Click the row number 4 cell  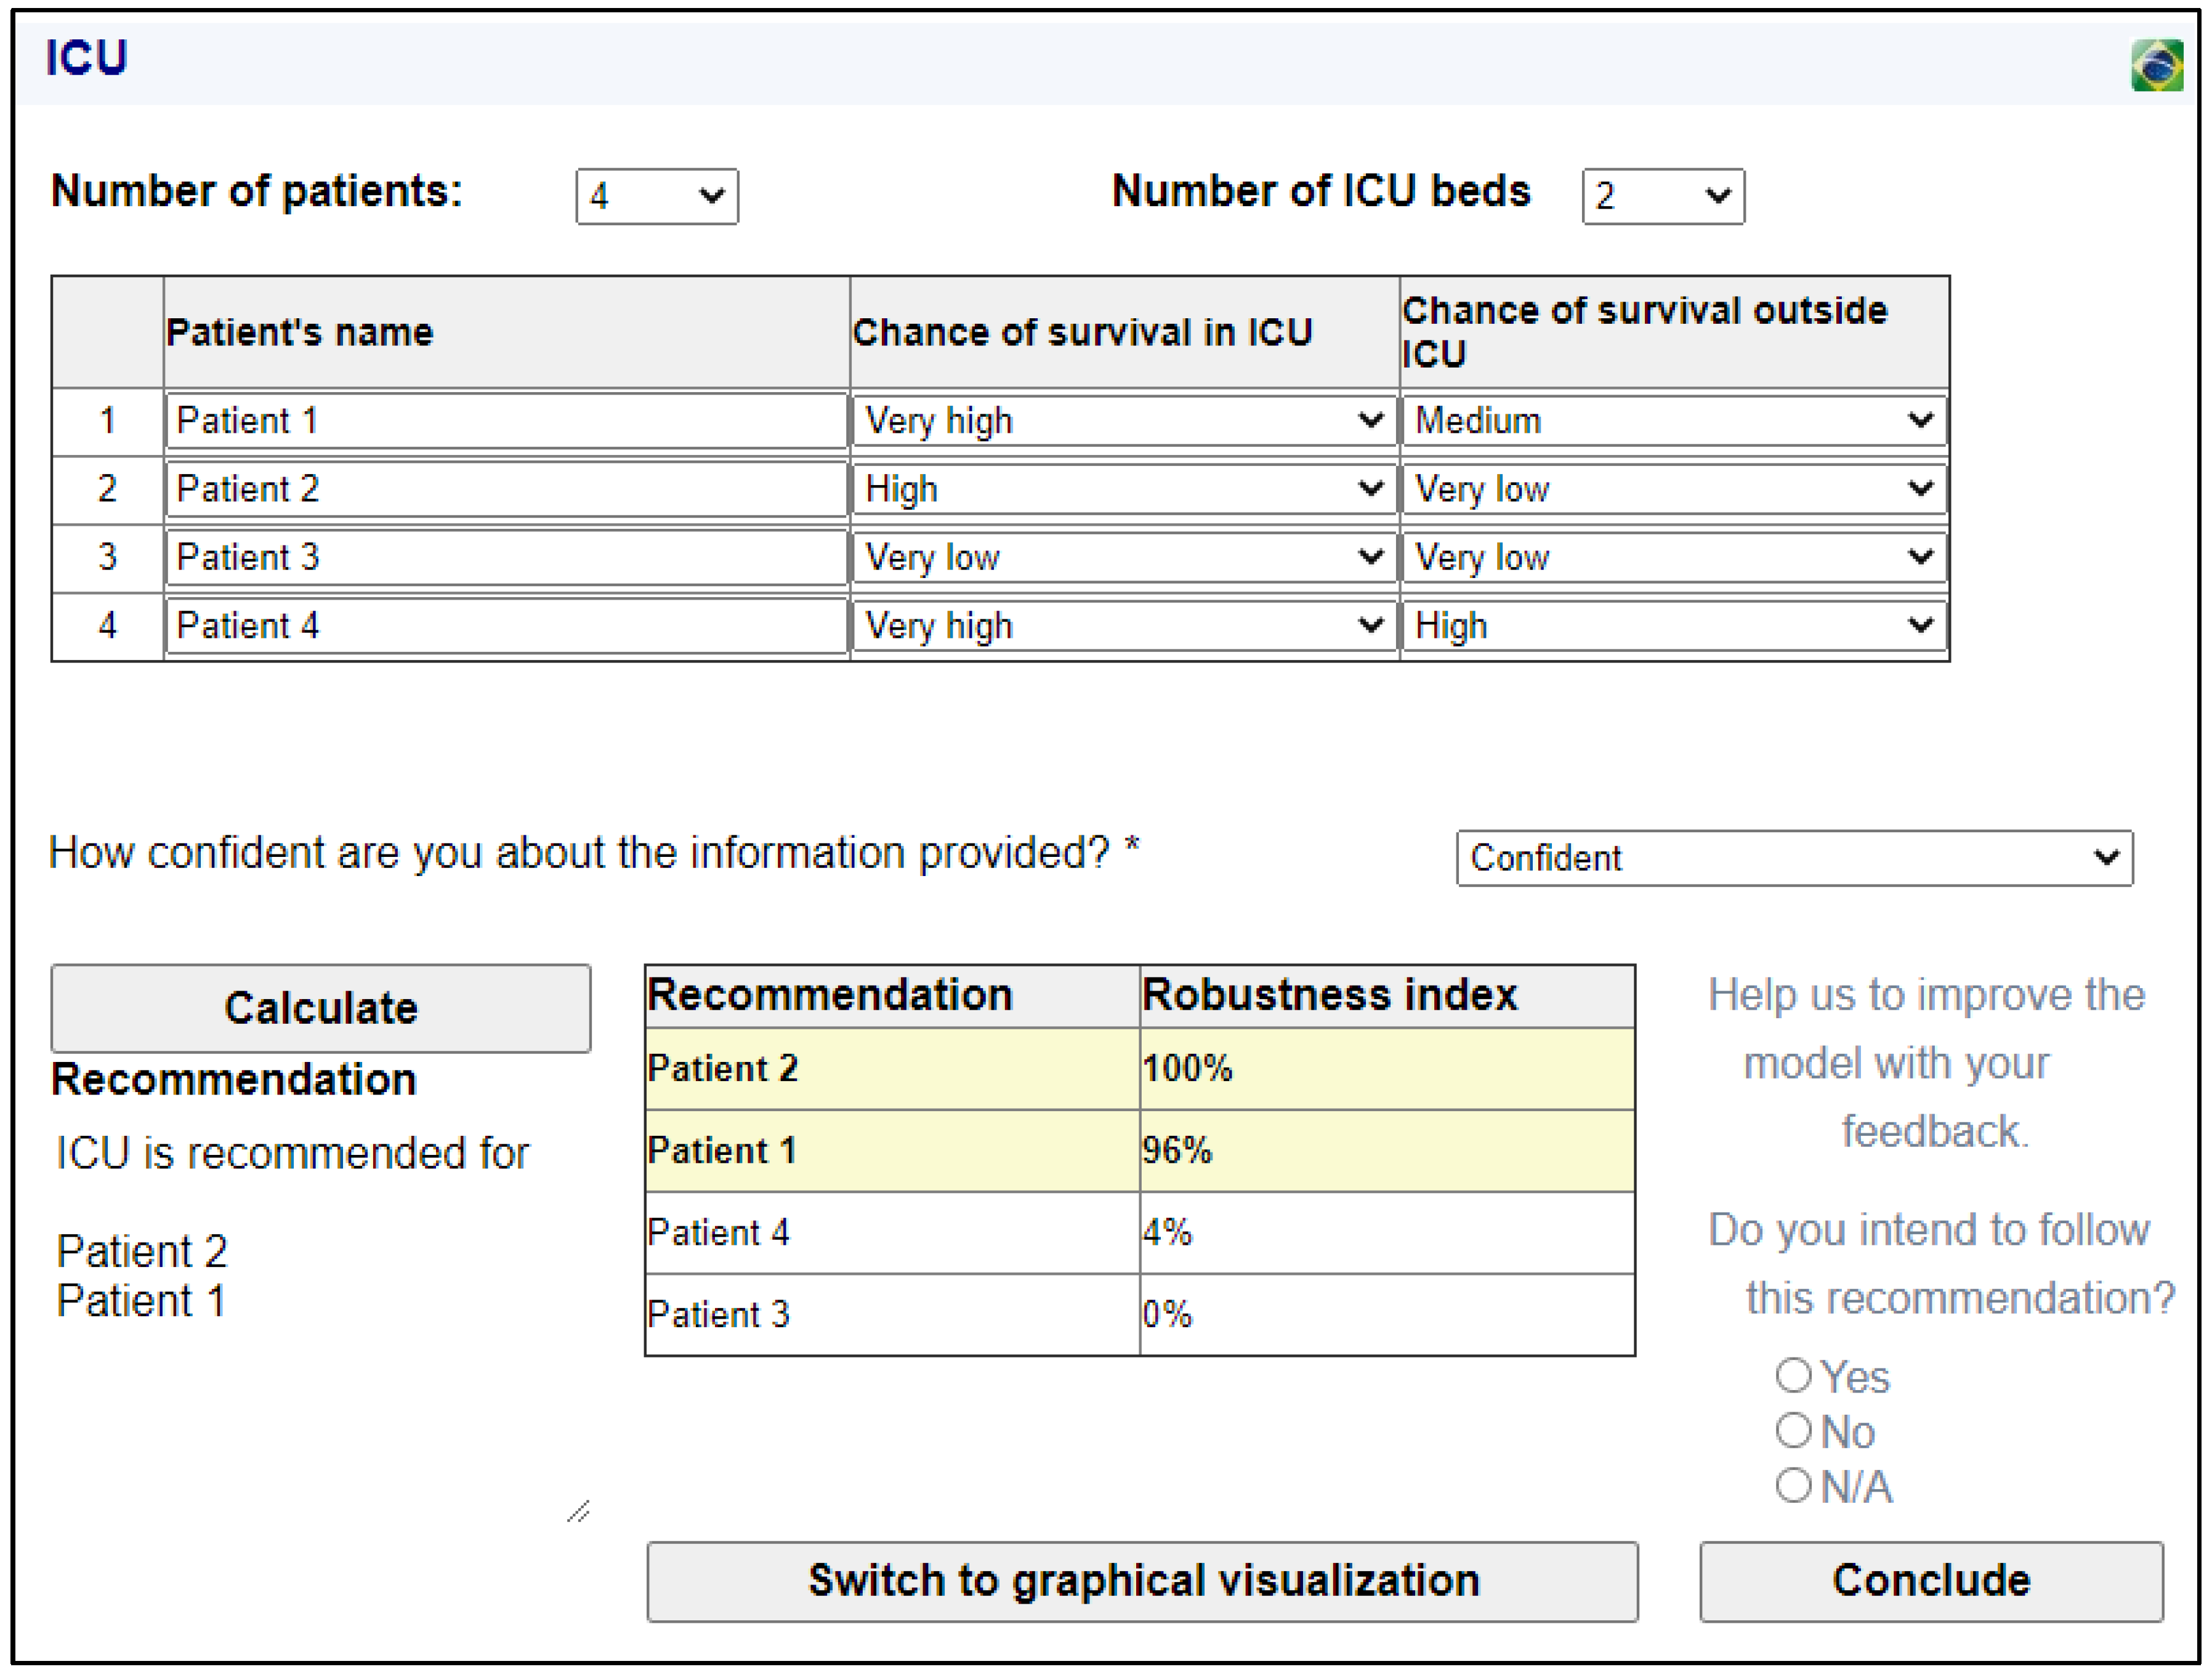107,625
